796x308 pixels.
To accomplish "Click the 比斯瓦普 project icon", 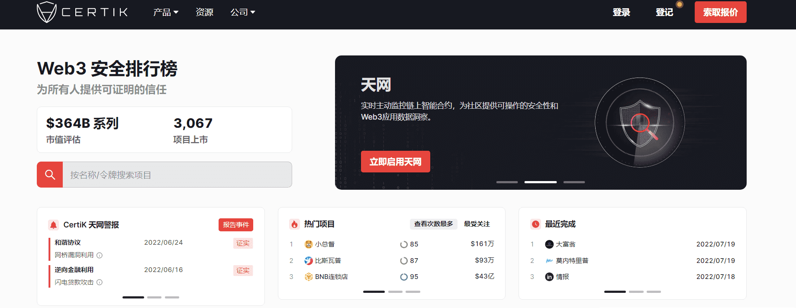I will 309,261.
